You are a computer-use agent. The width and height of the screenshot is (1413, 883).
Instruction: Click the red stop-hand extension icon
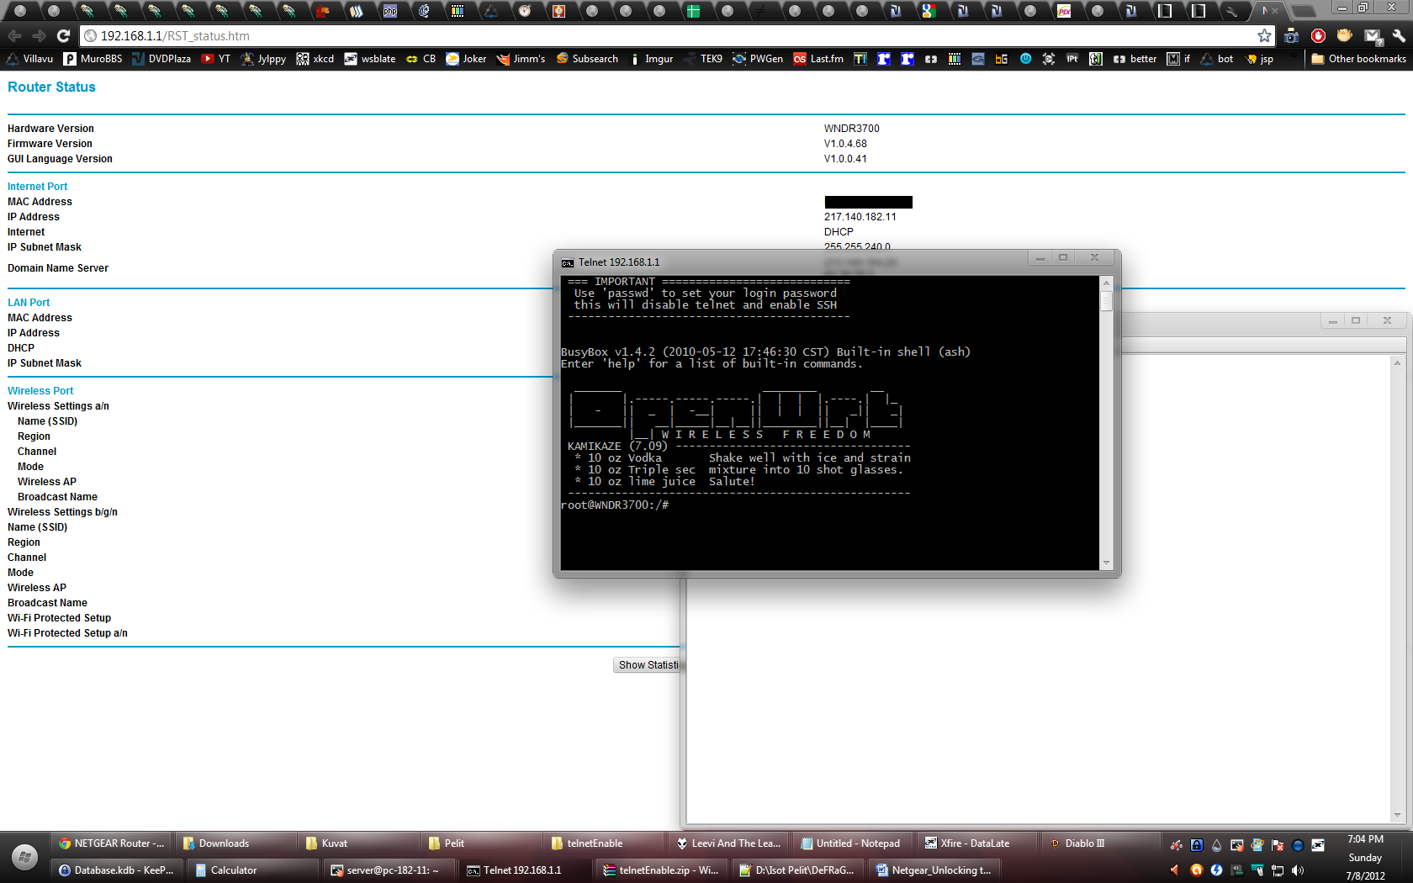click(x=1318, y=35)
